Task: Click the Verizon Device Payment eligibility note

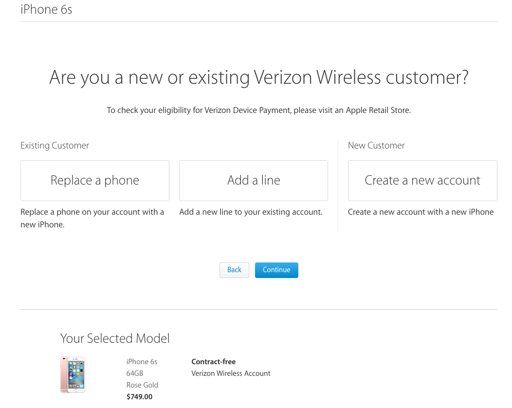Action: pos(258,110)
